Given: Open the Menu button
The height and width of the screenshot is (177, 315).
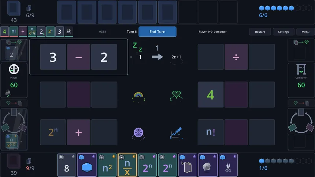Looking at the screenshot, I should click(305, 32).
